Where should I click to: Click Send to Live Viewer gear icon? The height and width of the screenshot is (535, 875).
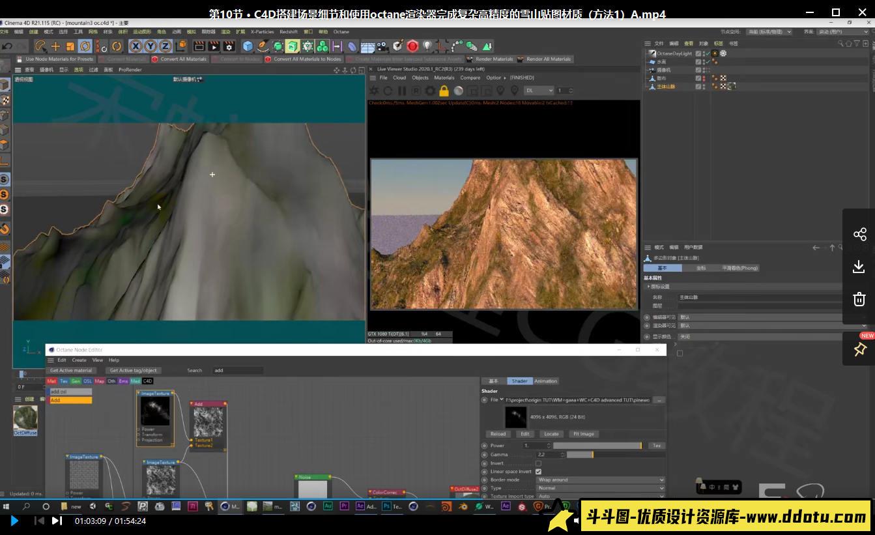point(374,91)
